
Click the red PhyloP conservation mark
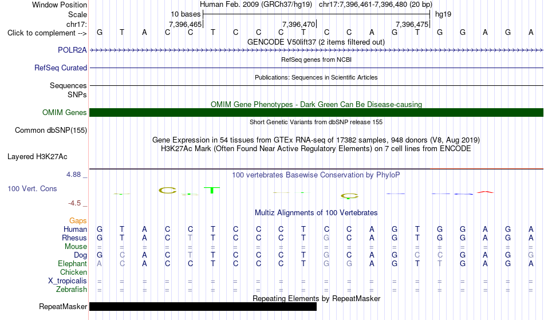[485, 192]
